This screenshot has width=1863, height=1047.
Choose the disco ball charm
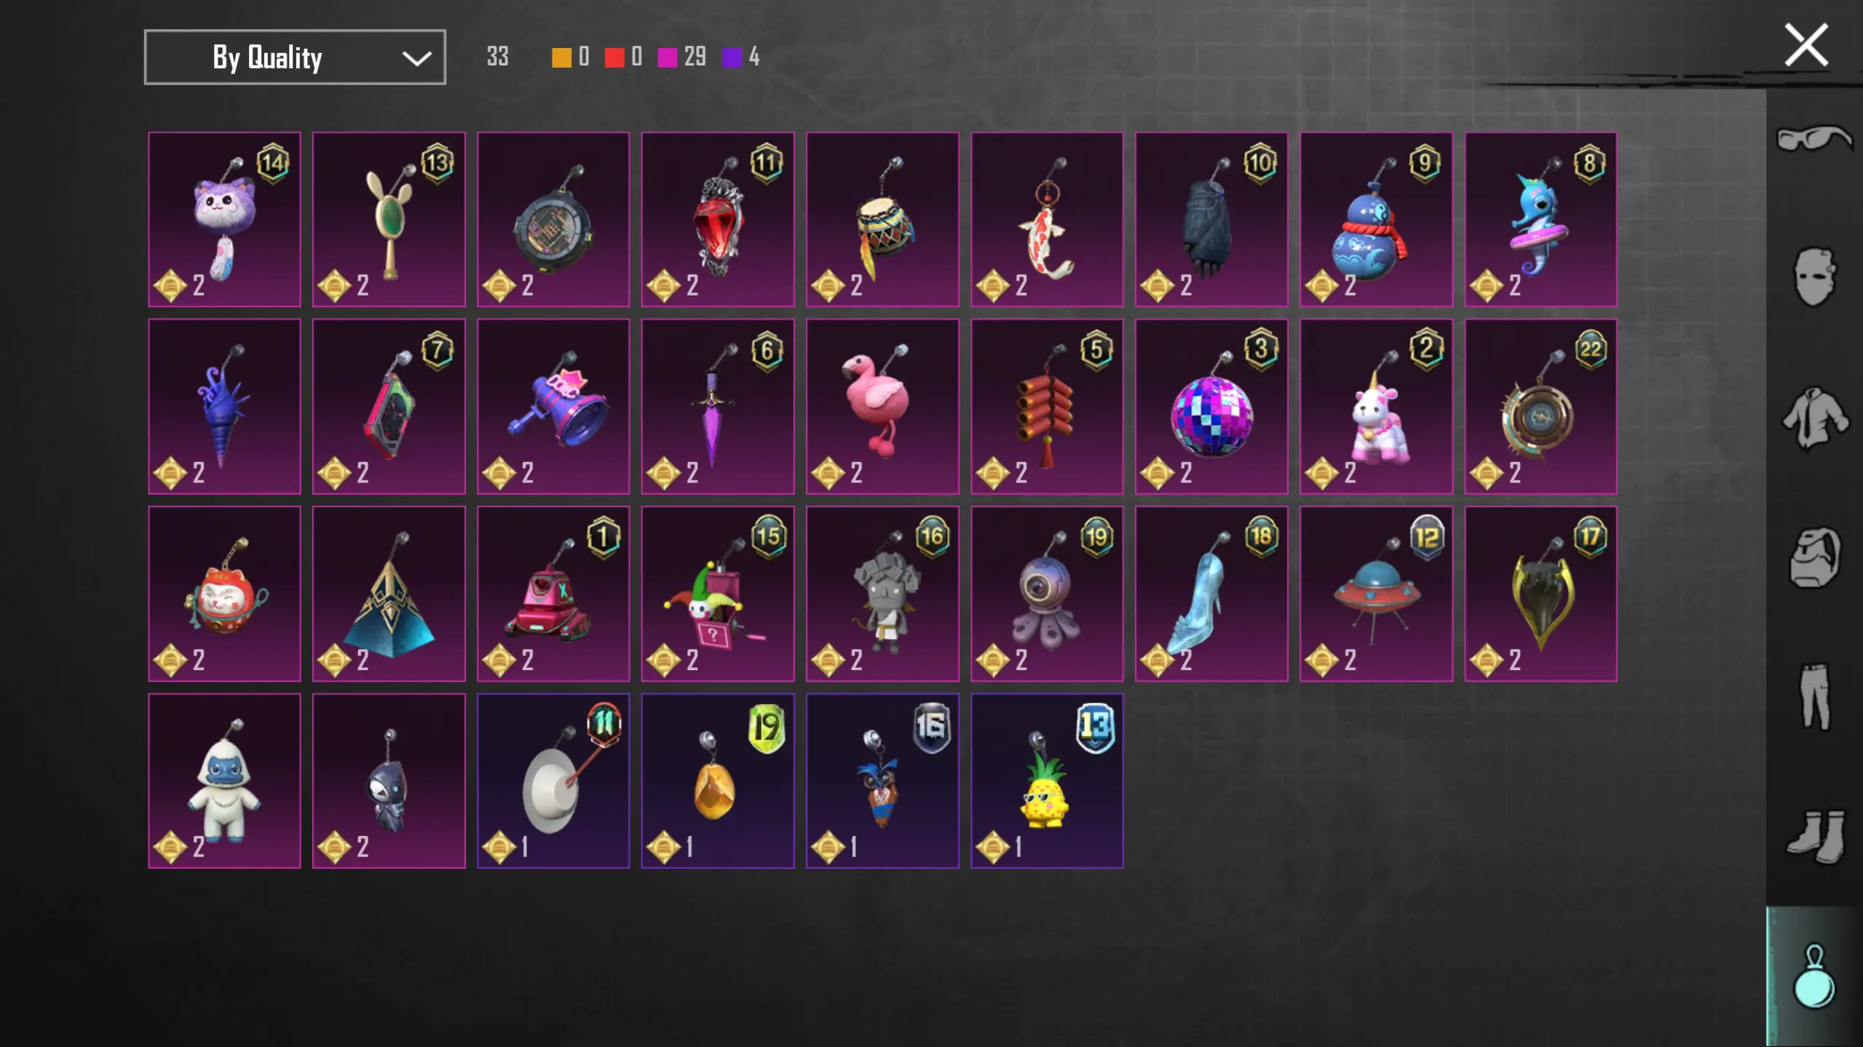(1211, 406)
